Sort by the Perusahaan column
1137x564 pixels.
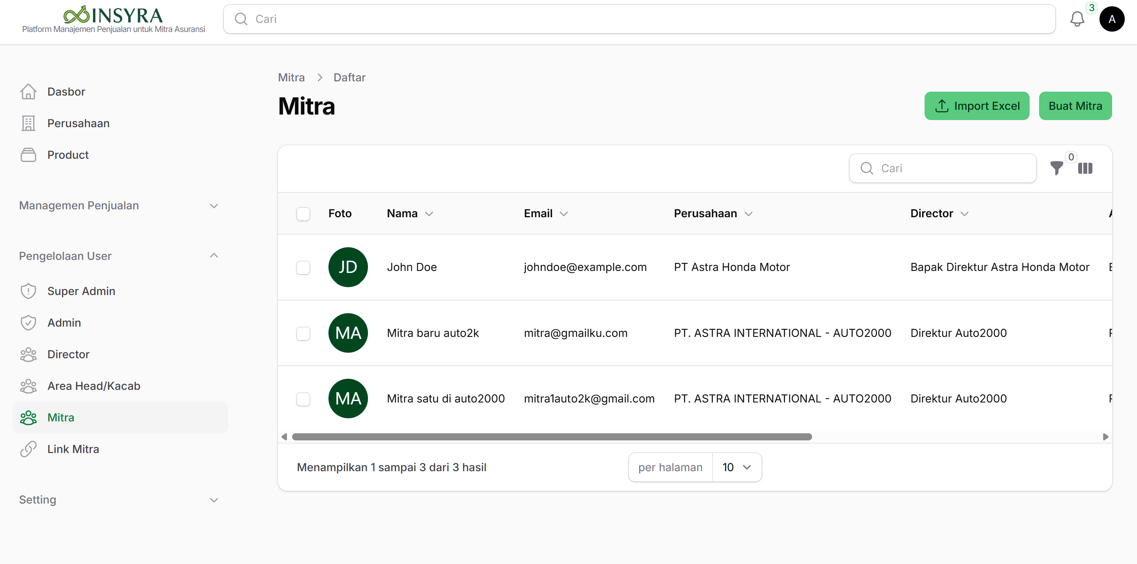click(713, 214)
